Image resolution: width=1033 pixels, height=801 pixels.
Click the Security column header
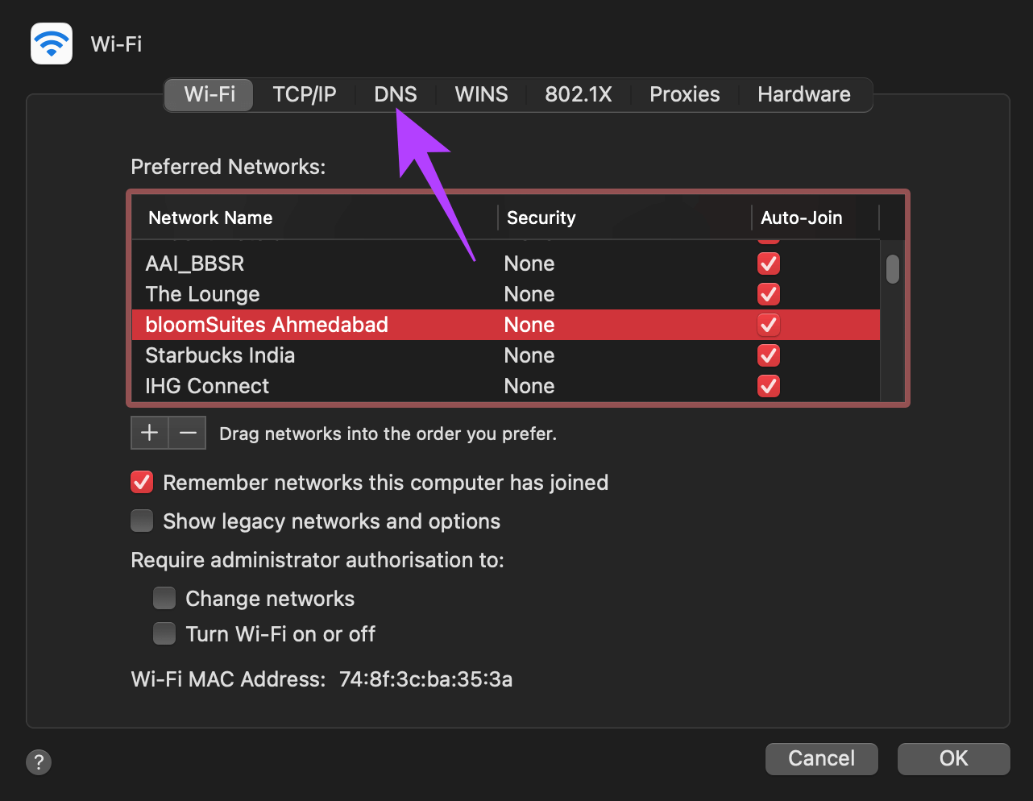[624, 218]
